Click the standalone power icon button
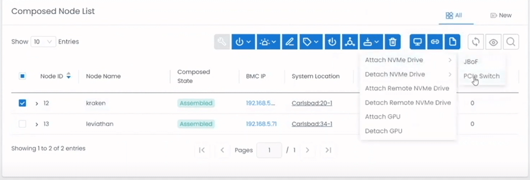Image resolution: width=530 pixels, height=180 pixels. click(332, 42)
